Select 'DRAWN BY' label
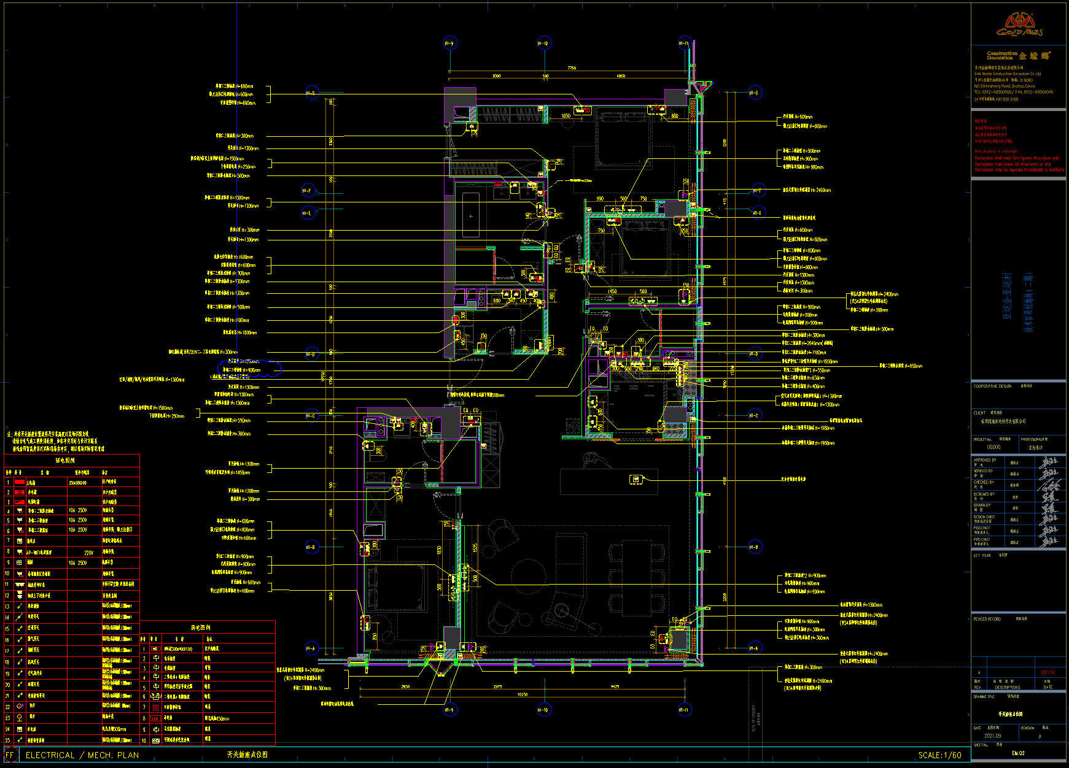The image size is (1069, 768). click(982, 505)
